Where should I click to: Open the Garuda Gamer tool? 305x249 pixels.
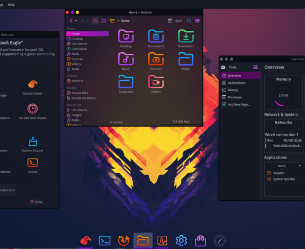click(32, 85)
